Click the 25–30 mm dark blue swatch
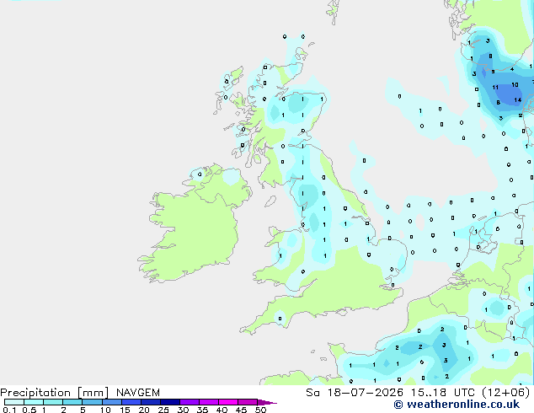This screenshot has height=413, width=534. (169, 402)
